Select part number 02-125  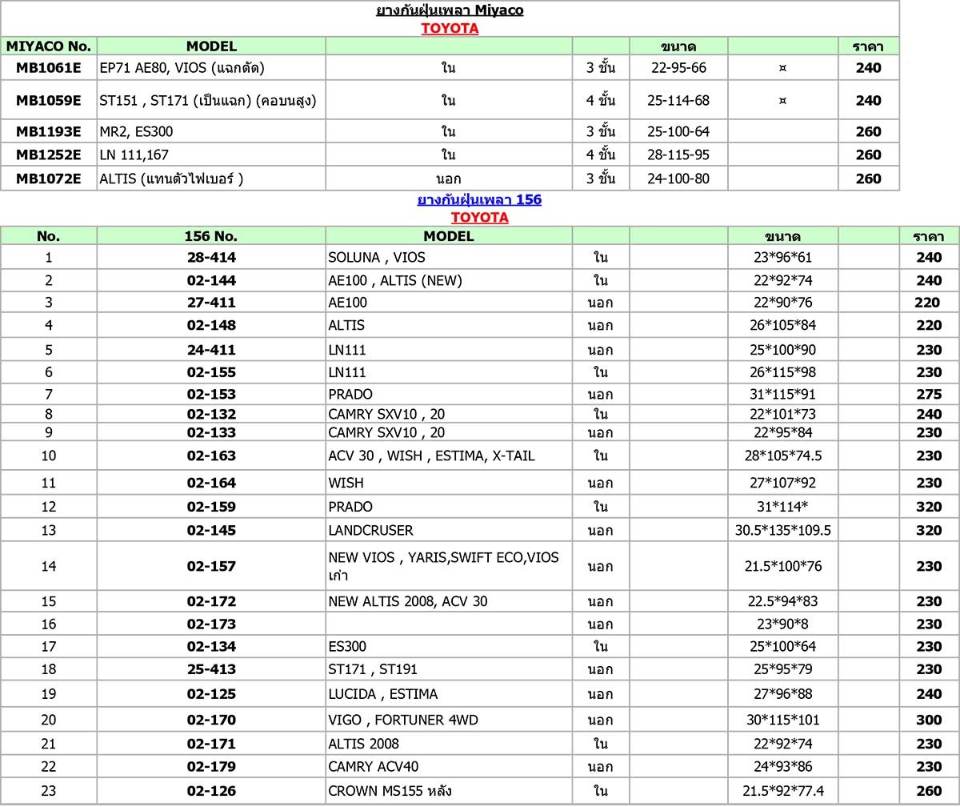pyautogui.click(x=211, y=694)
